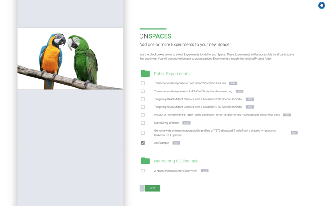The height and width of the screenshot is (206, 331).
Task: Click the RNA tag on Cell line row
Action: (x=233, y=83)
